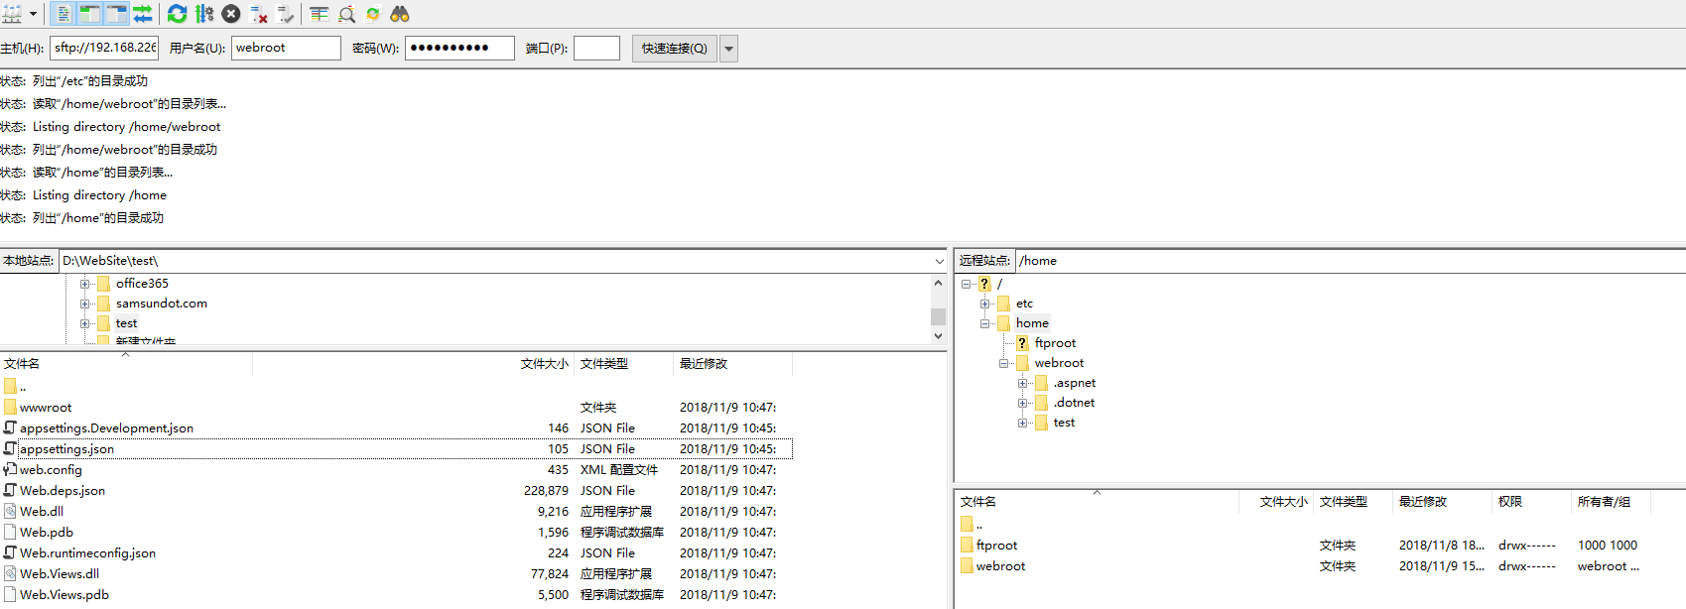
Task: Sort remote list by 权限 column
Action: [1532, 502]
